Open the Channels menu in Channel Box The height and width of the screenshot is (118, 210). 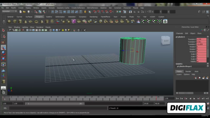[x=179, y=33]
